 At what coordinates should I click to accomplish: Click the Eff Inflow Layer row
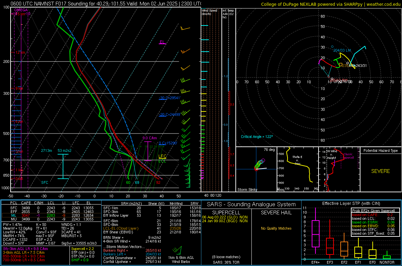(152, 215)
